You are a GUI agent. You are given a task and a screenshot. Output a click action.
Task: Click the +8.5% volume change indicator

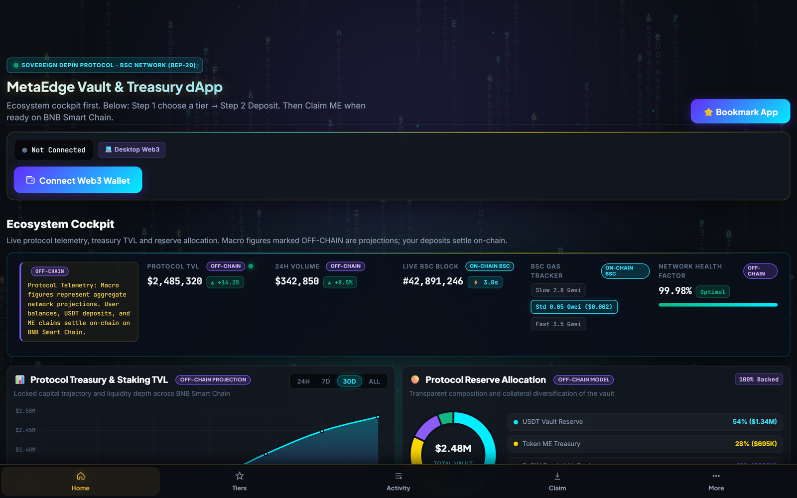[x=340, y=282]
